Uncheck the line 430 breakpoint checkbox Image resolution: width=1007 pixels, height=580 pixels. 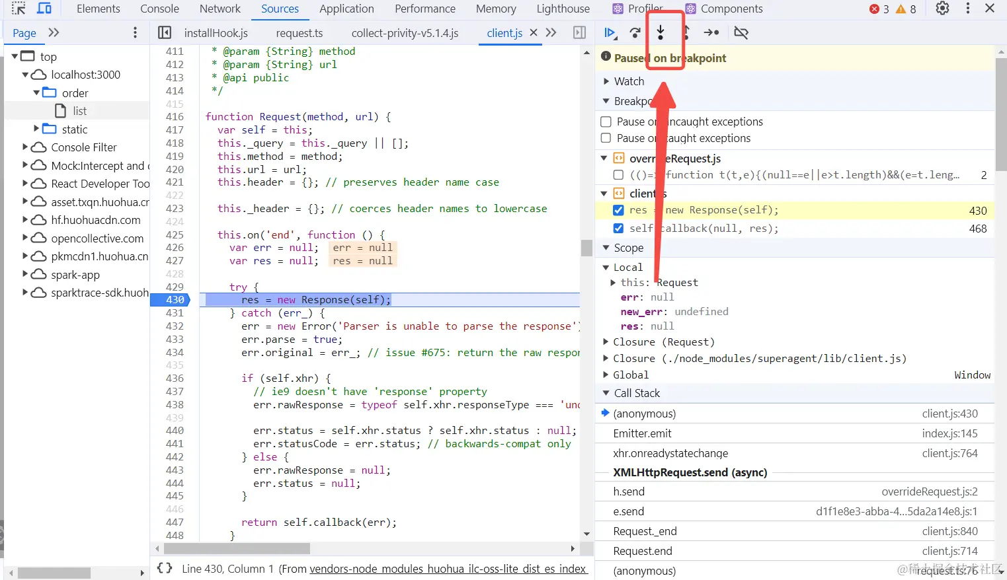click(x=618, y=210)
